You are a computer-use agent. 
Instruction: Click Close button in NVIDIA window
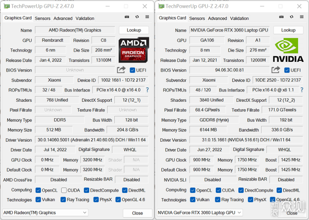click(x=292, y=213)
